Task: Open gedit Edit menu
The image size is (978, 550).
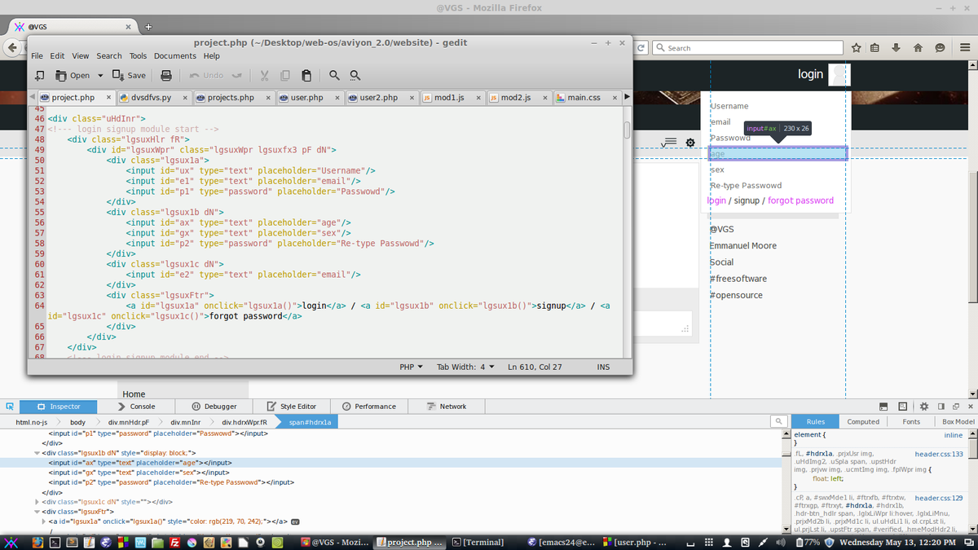Action: tap(57, 56)
